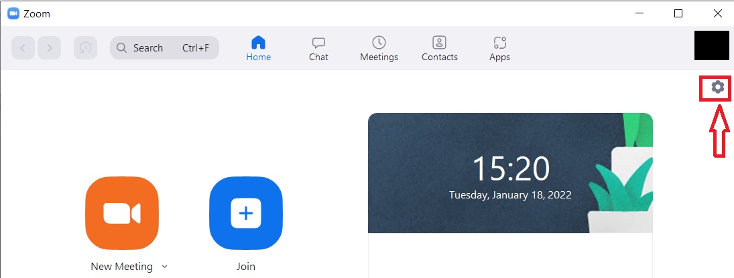Start a new meeting with orange camera button

pos(122,213)
